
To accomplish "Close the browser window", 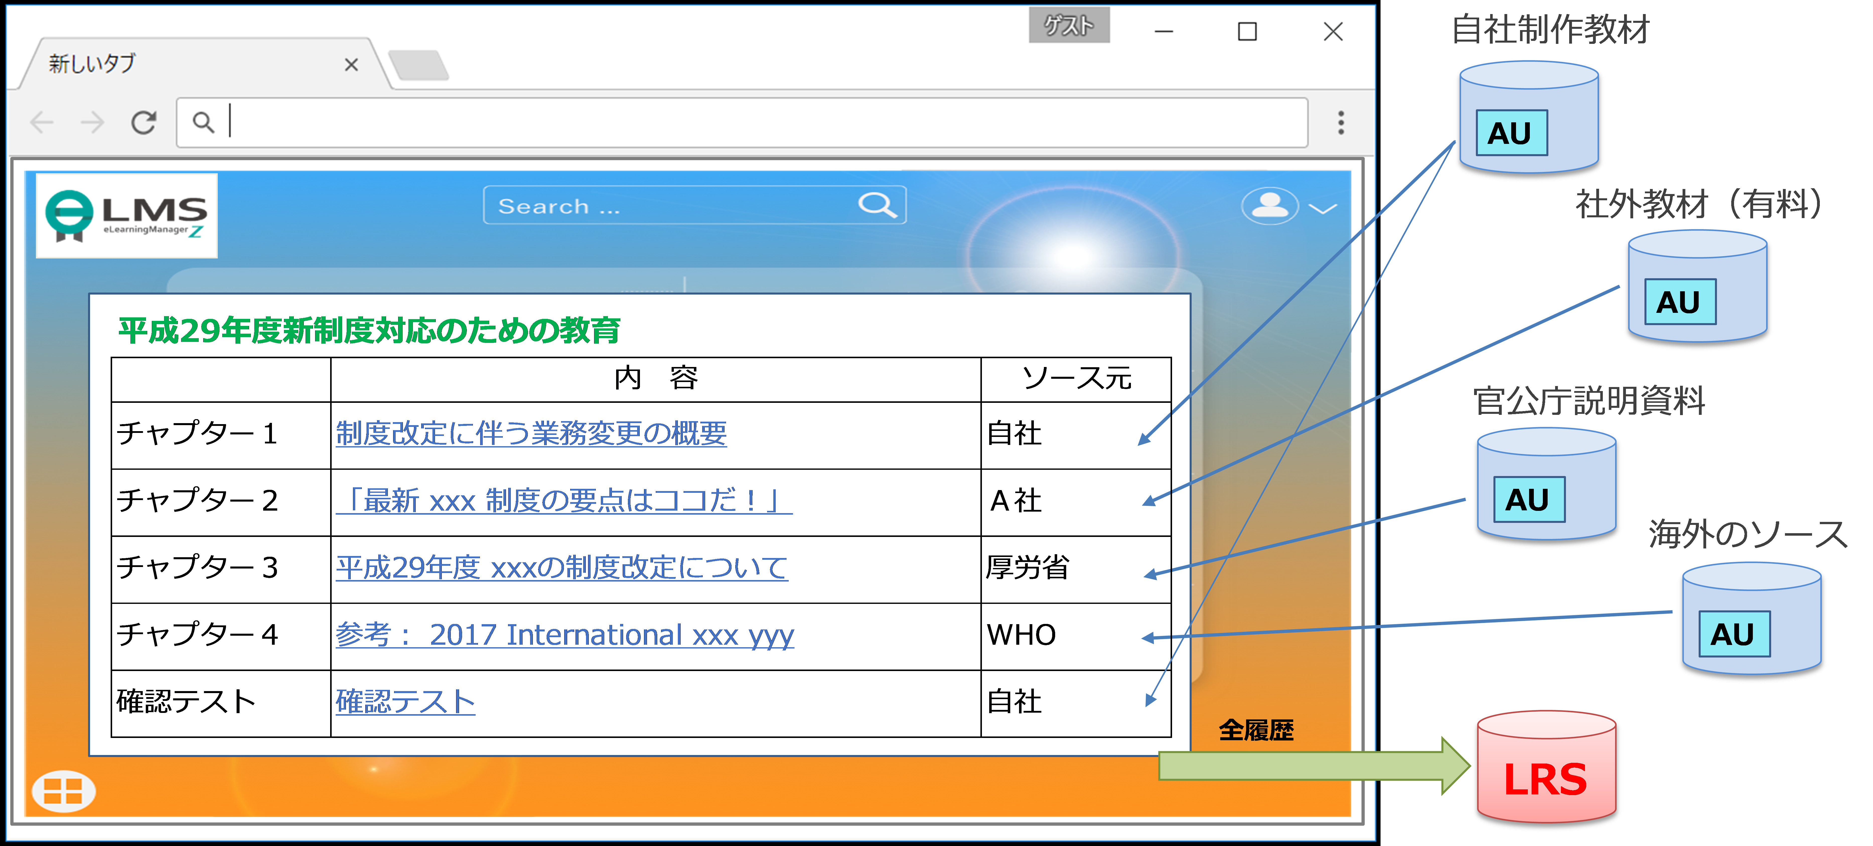I will [x=1333, y=31].
